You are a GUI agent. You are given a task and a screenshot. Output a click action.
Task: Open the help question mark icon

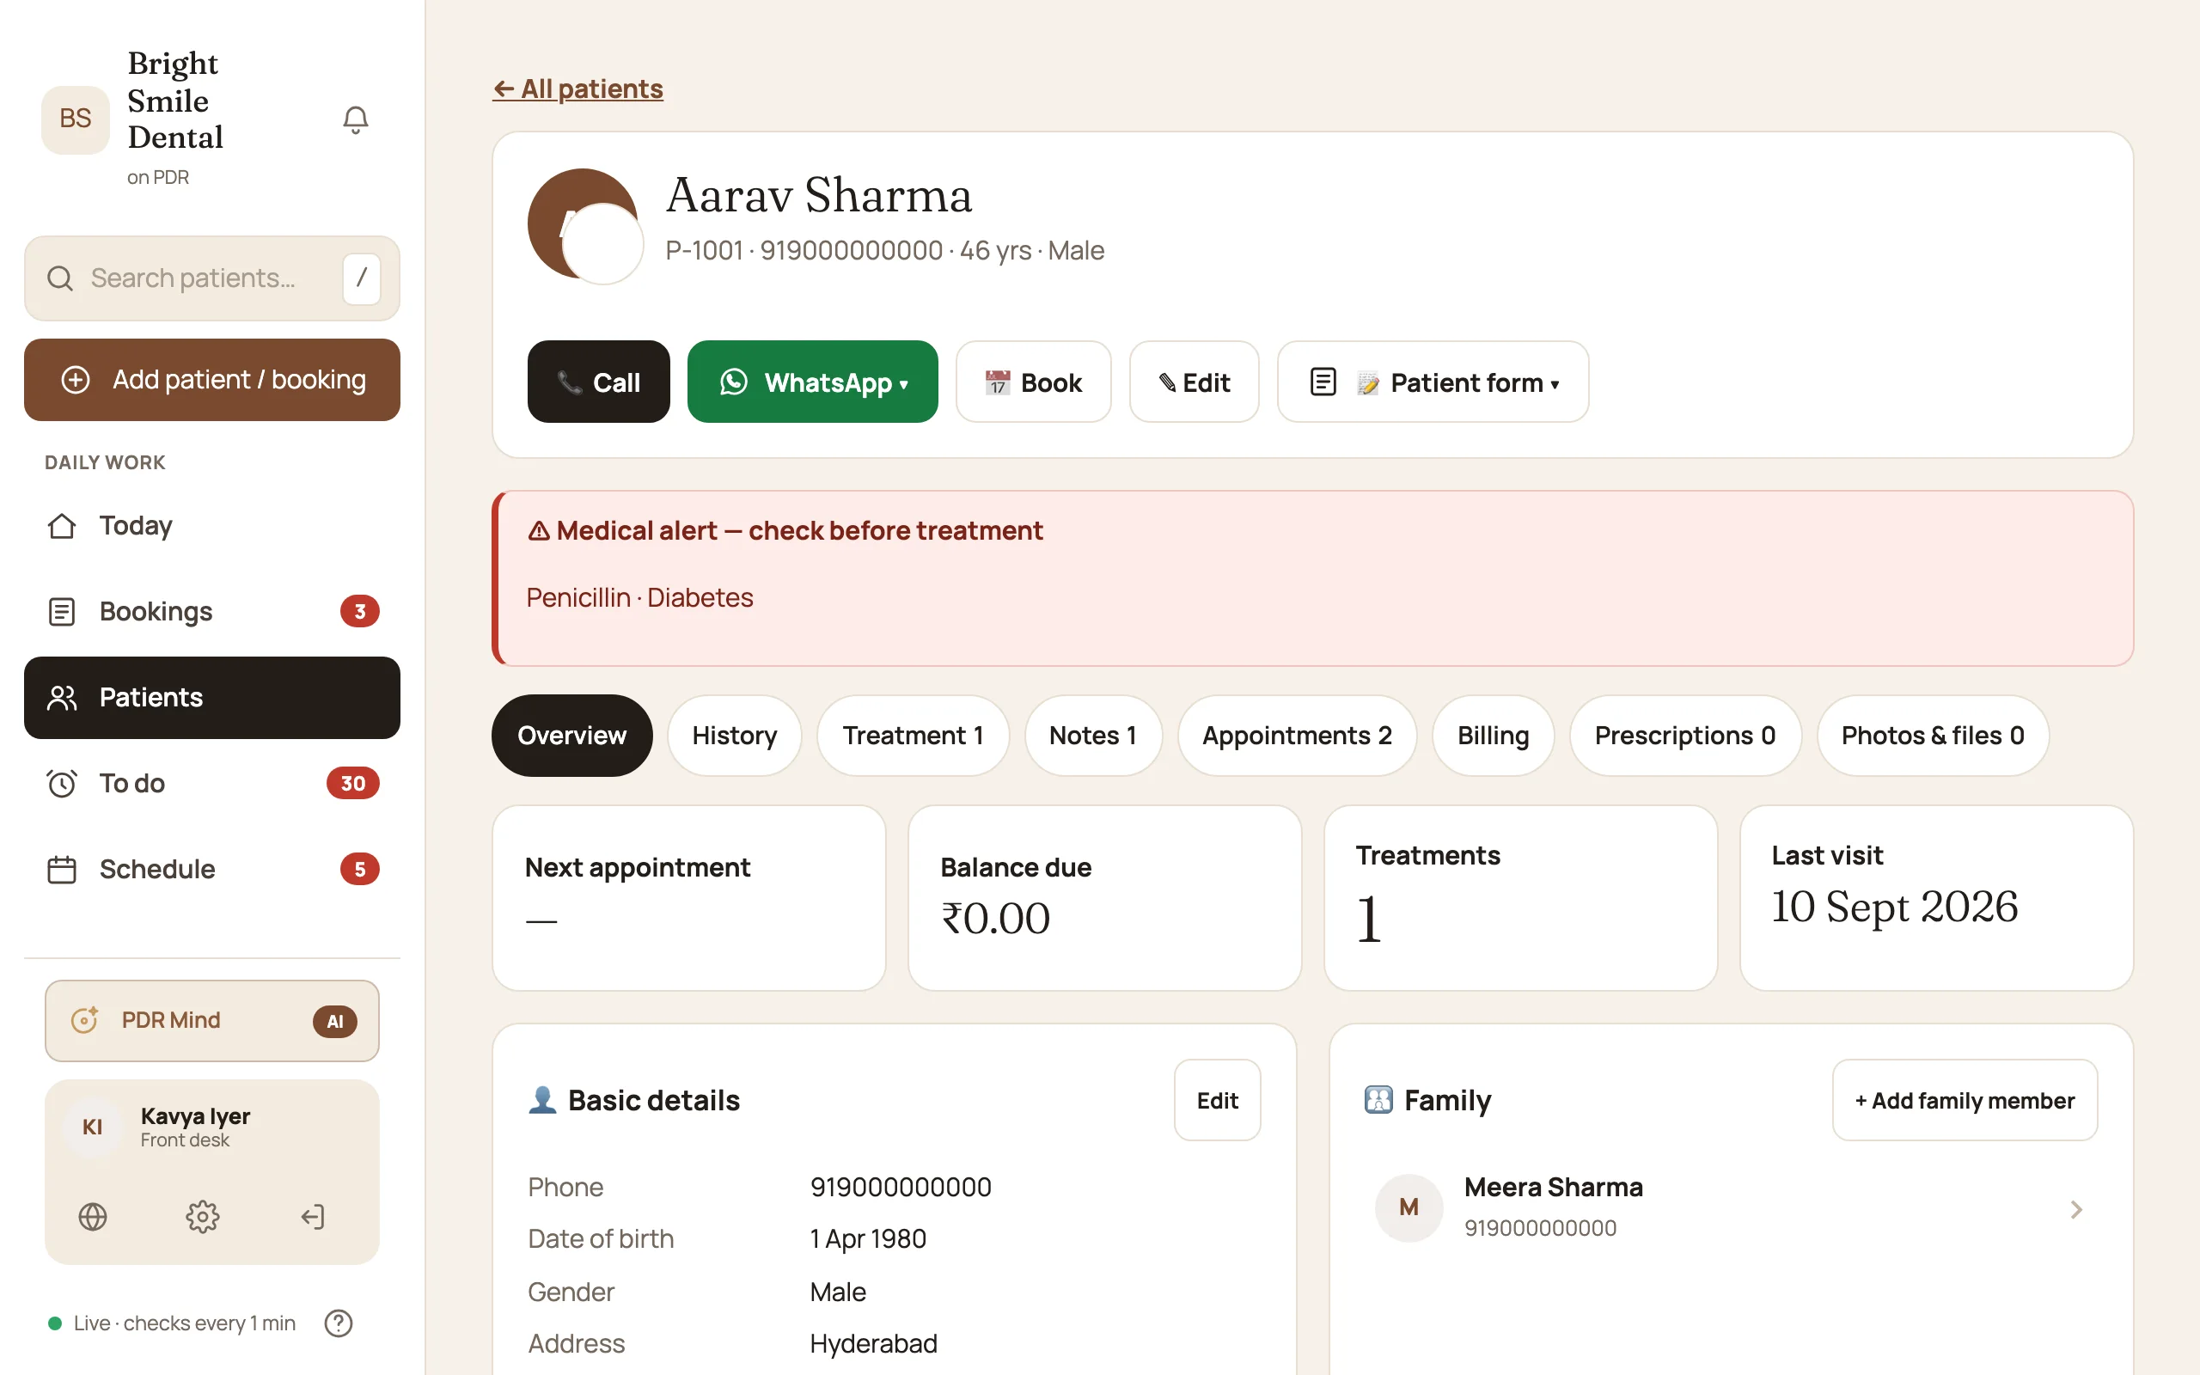pyautogui.click(x=339, y=1323)
